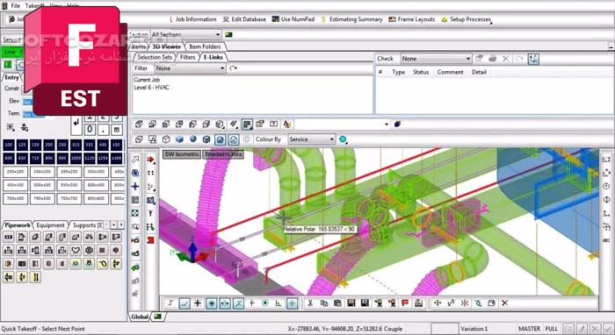Viewport: 615px width, 335px height.
Task: Select the plain outline cube render mode
Action: click(166, 139)
